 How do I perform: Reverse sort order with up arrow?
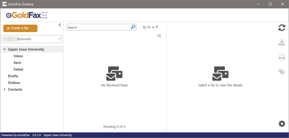(157, 27)
